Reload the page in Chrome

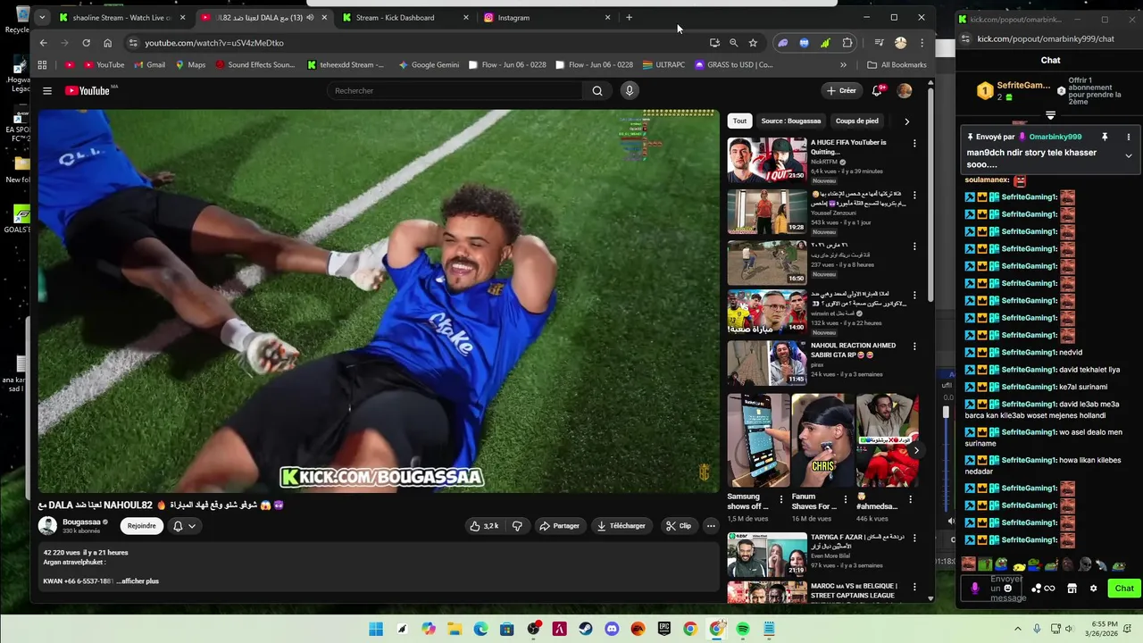(86, 43)
